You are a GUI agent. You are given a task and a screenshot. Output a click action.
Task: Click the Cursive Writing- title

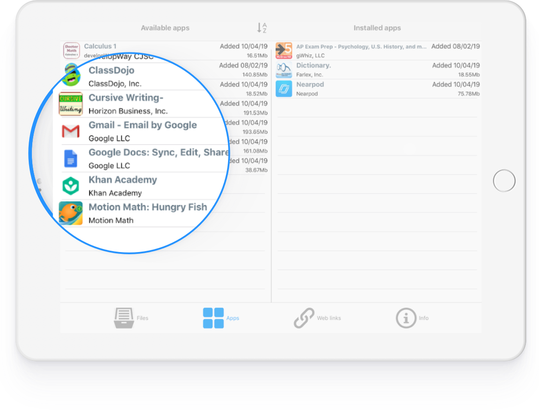pos(126,98)
